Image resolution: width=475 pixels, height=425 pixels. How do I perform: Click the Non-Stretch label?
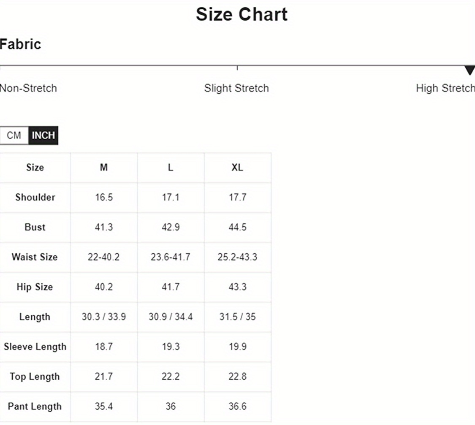click(28, 88)
